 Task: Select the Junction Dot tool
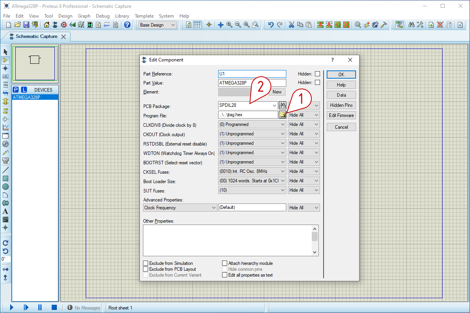[x=5, y=68]
